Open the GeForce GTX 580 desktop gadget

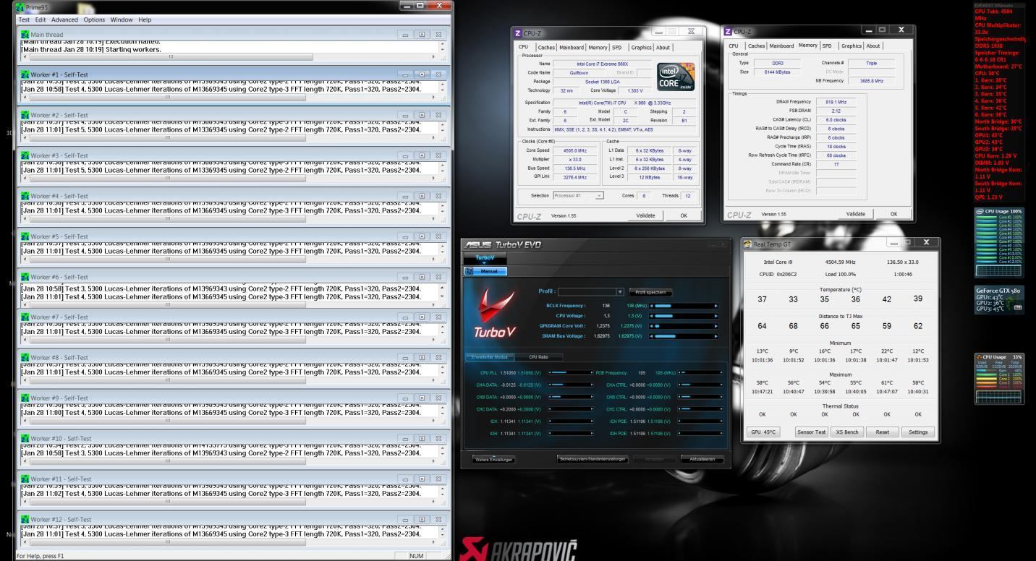click(x=1000, y=299)
